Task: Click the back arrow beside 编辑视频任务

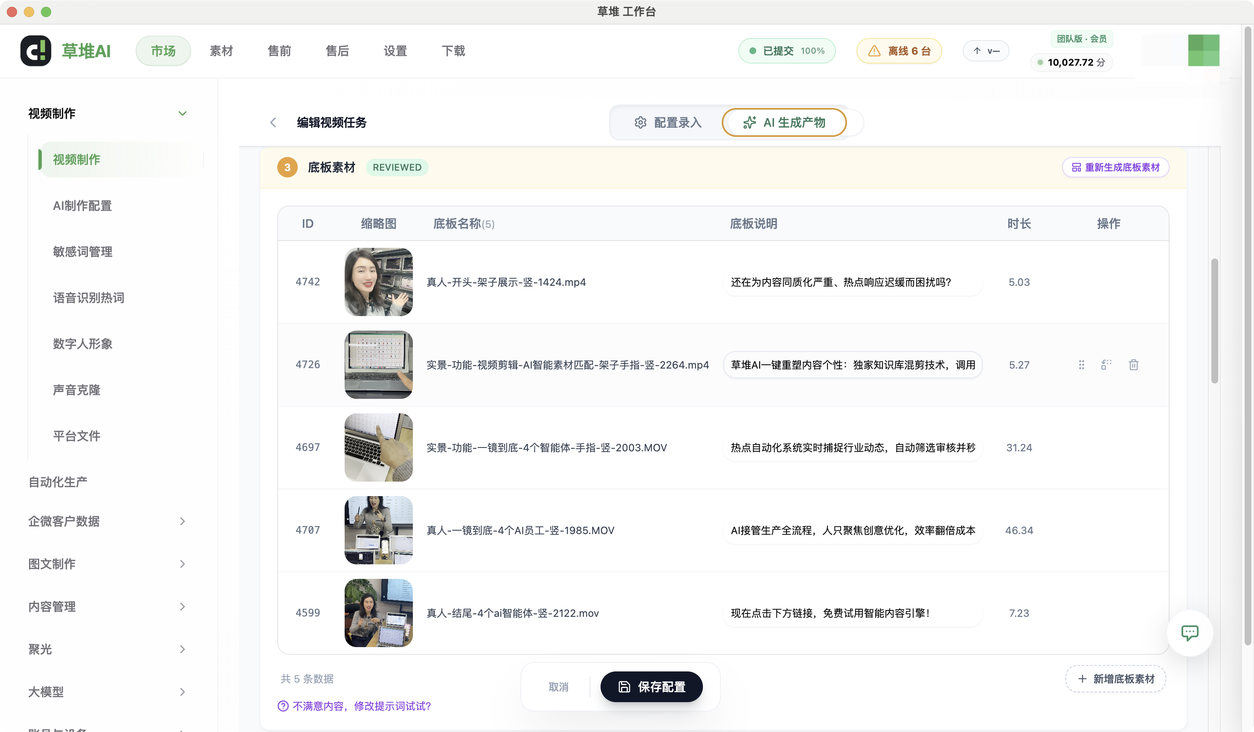Action: 273,122
